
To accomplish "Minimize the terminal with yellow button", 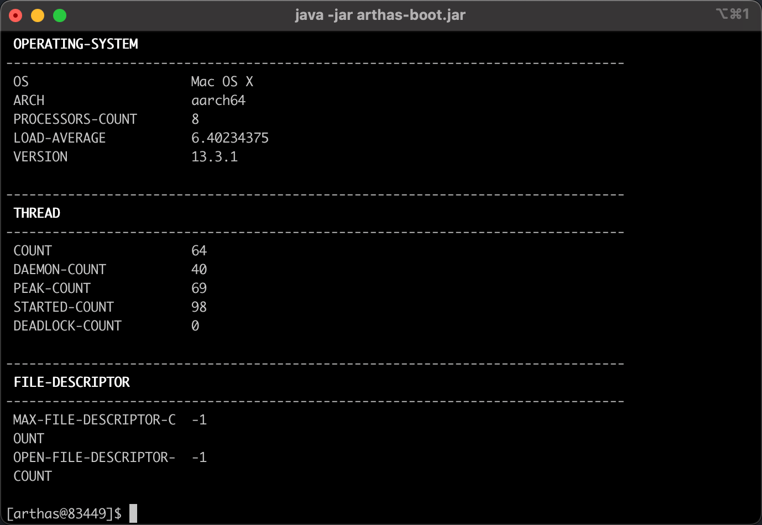I will 38,15.
